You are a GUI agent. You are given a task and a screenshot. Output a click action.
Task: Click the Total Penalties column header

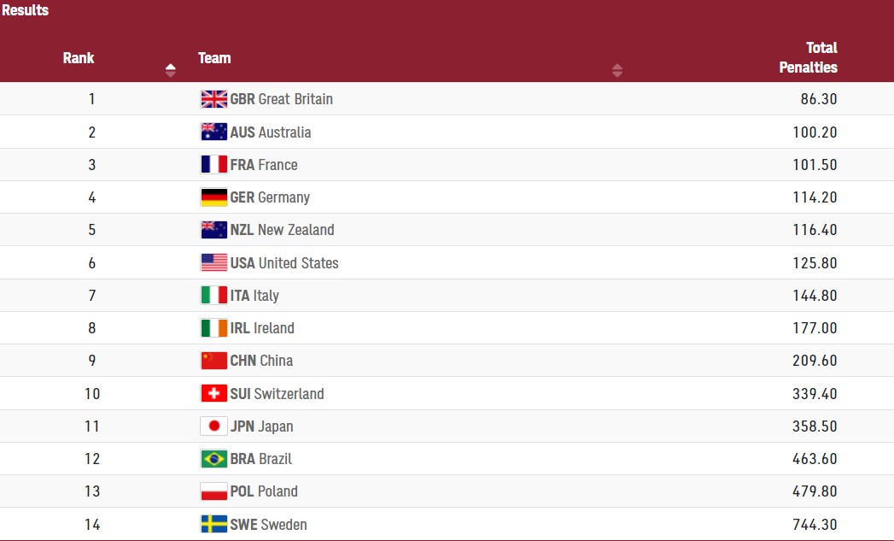(x=808, y=57)
